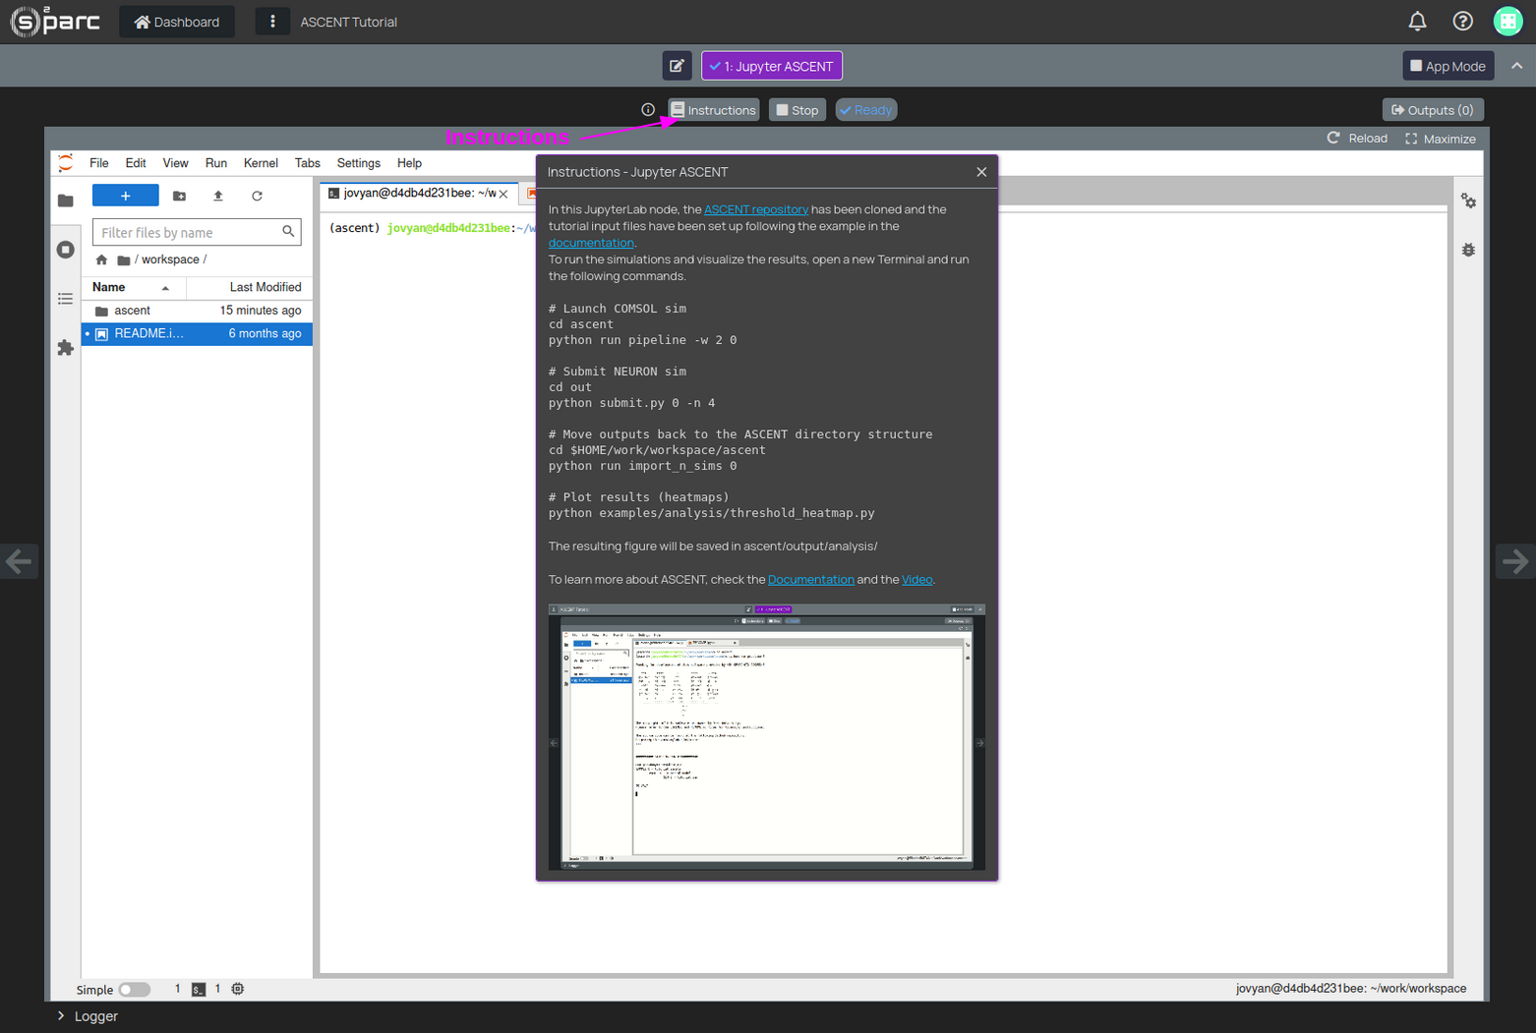Viewport: 1536px width, 1033px height.
Task: Select the README.ipynb file
Action: [x=197, y=334]
